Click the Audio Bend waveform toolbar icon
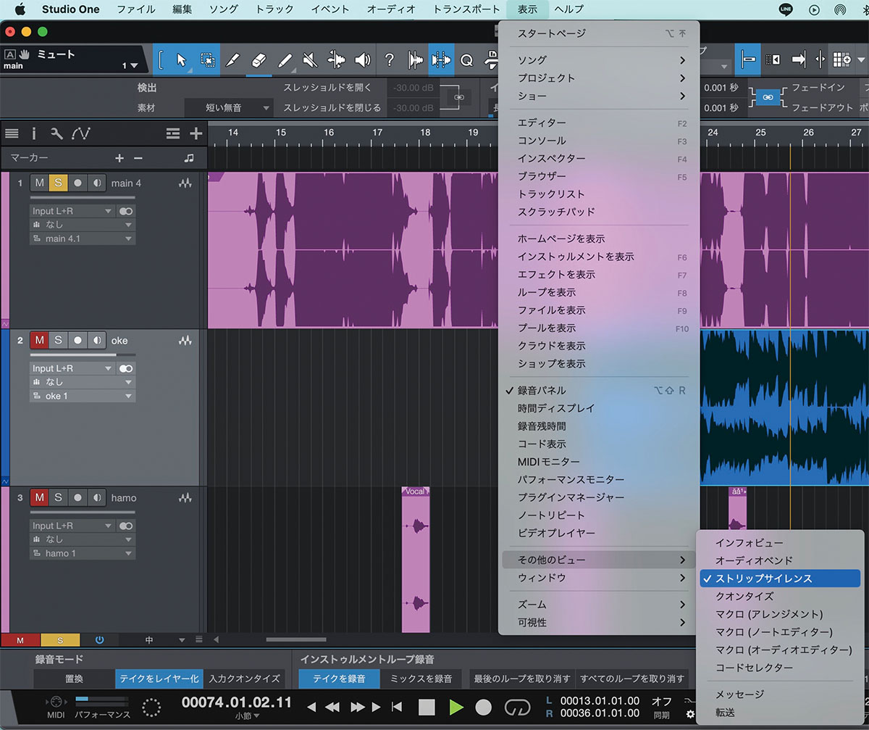 pos(416,60)
